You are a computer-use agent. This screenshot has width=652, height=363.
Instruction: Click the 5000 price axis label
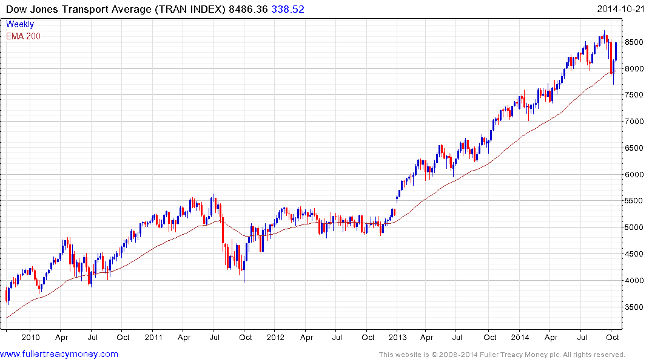(x=634, y=227)
